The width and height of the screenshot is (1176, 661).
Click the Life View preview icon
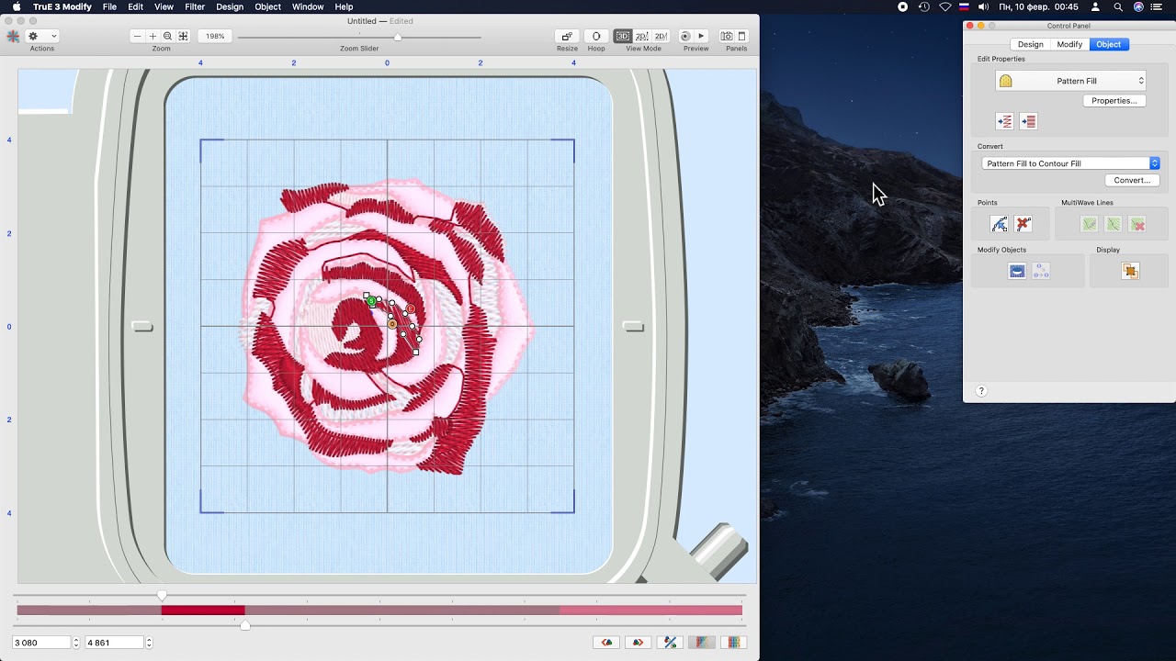click(x=685, y=36)
